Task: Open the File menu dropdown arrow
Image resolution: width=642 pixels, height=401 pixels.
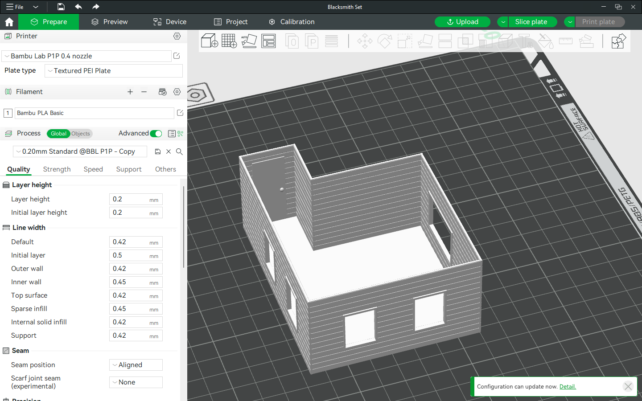Action: 36,7
